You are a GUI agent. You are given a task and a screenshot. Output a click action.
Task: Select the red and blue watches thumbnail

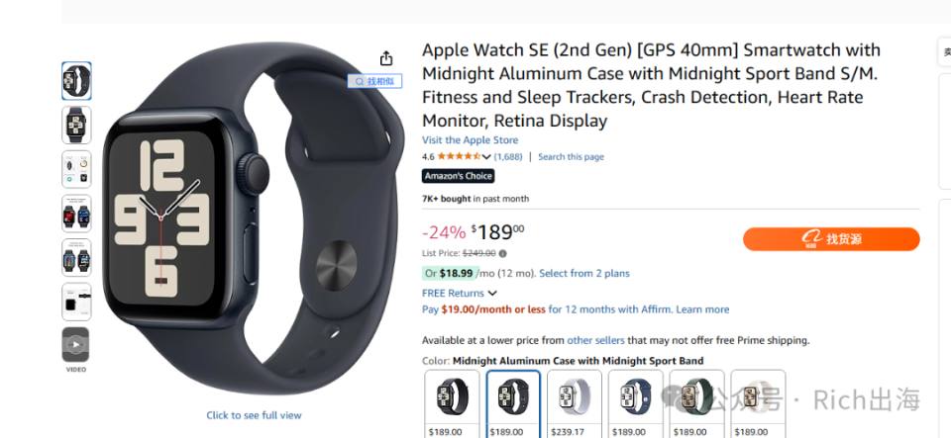coord(76,213)
